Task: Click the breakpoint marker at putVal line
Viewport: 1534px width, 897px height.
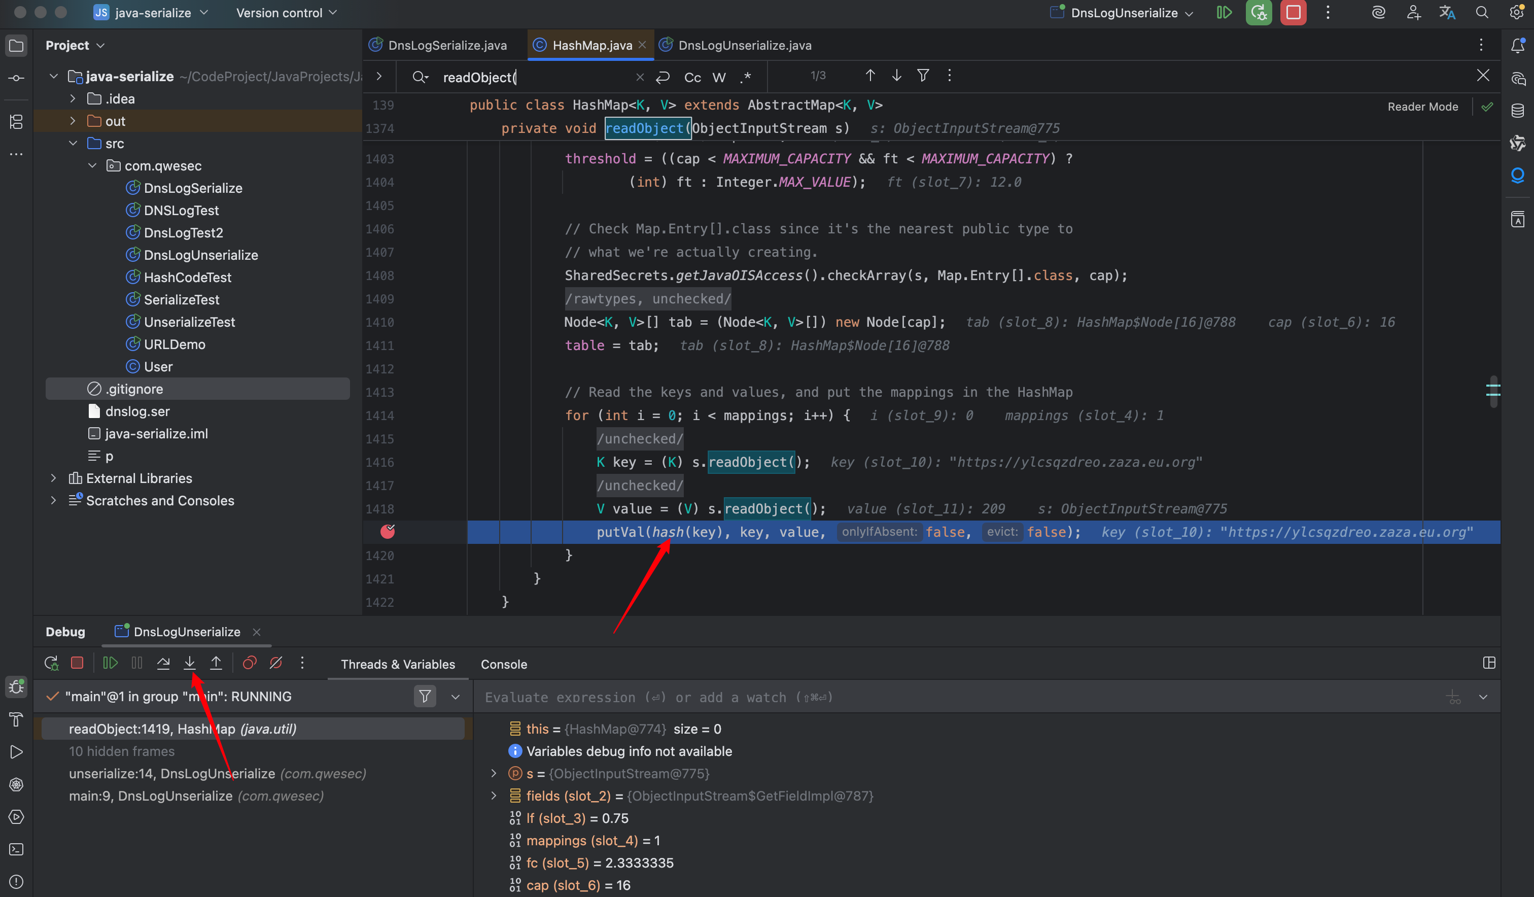Action: pos(387,532)
